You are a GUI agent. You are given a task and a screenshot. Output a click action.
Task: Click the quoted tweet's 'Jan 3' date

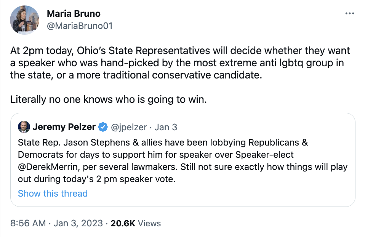pyautogui.click(x=166, y=127)
